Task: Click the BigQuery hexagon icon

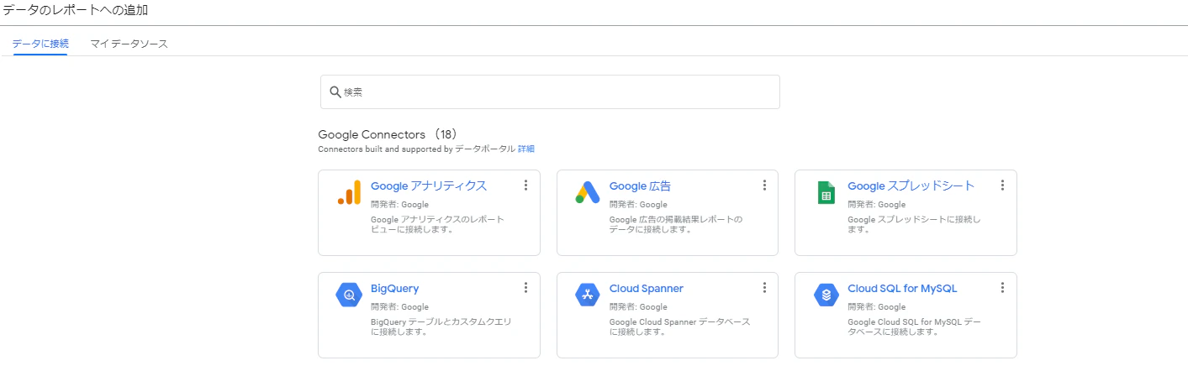Action: (x=349, y=295)
